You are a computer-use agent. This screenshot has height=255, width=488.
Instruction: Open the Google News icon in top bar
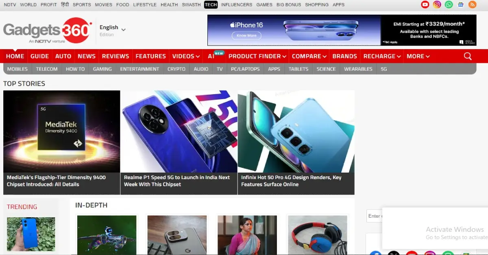[460, 4]
